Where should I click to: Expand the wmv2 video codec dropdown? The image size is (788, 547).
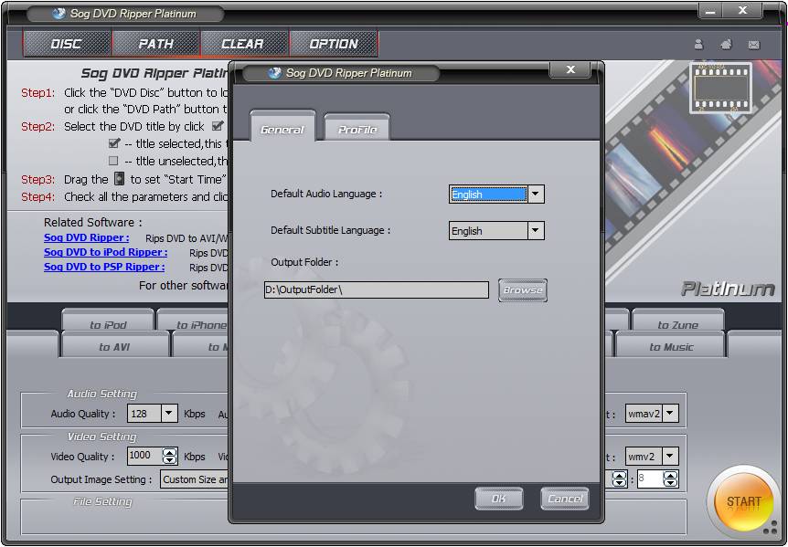pyautogui.click(x=670, y=457)
